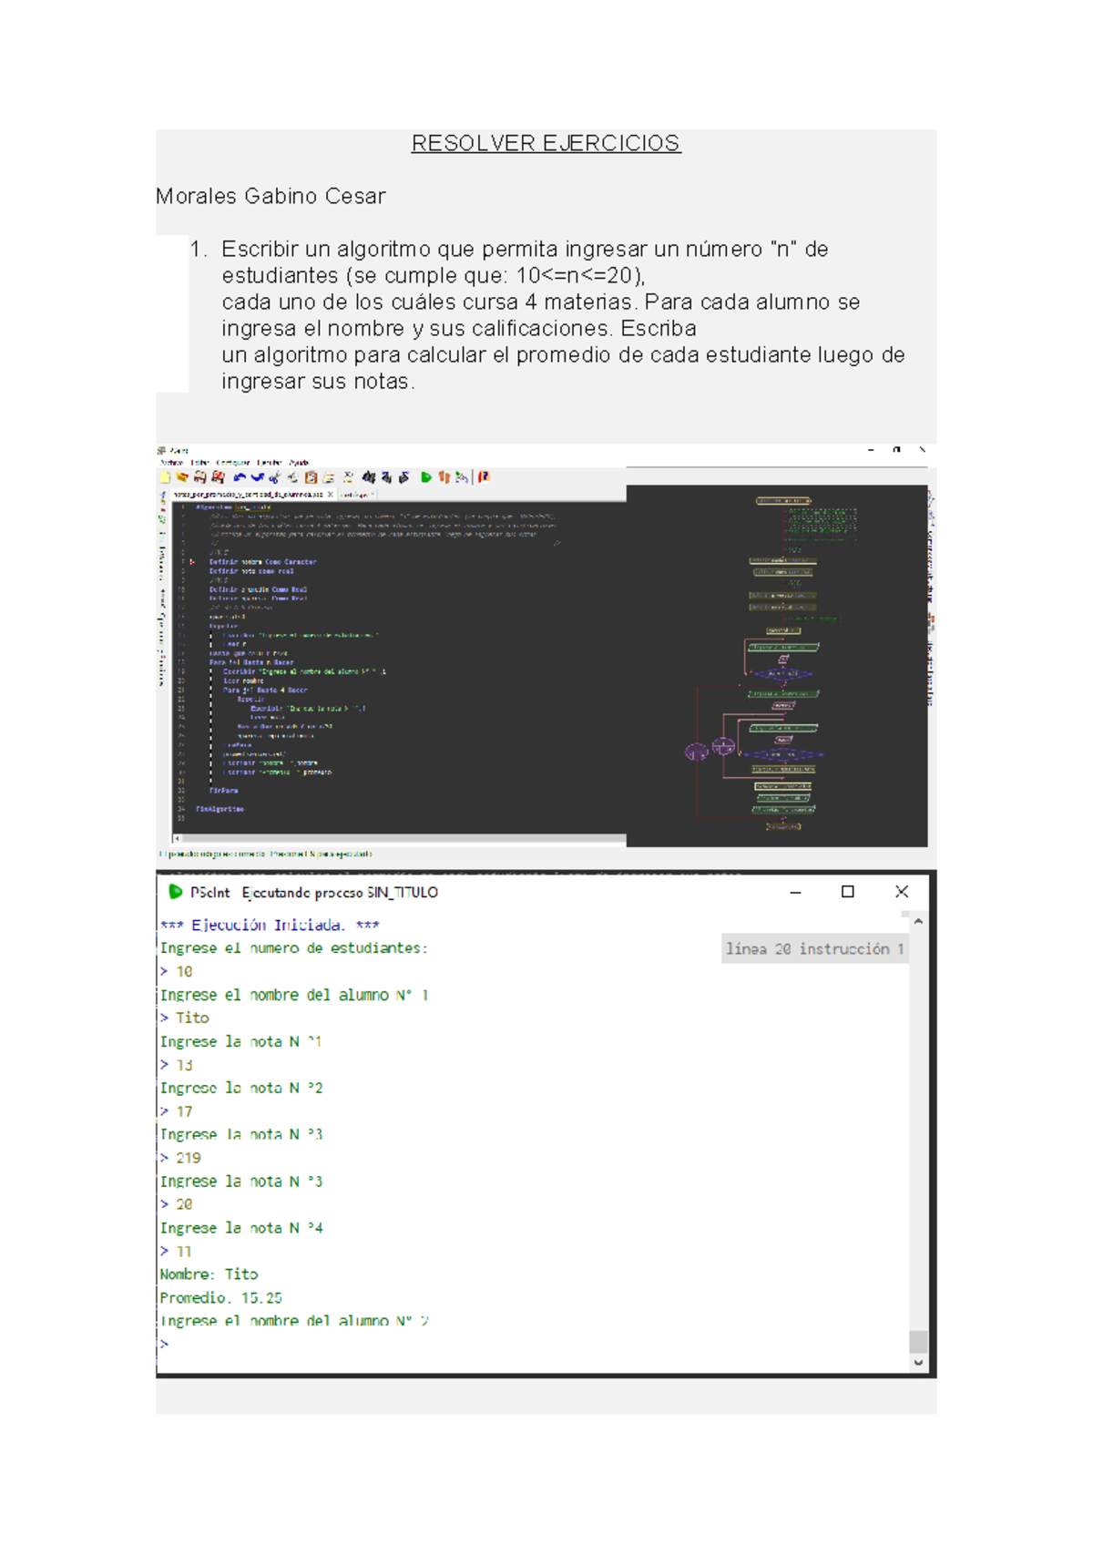1093x1545 pixels.
Task: Select the second editor tab
Action: click(356, 495)
